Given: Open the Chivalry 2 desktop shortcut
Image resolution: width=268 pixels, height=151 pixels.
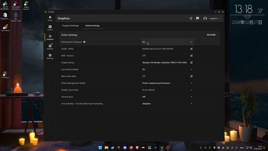Looking at the screenshot, I should [5, 75].
